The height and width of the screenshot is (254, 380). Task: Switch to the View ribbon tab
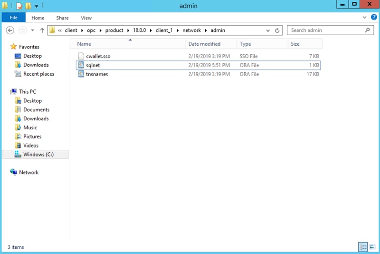(x=86, y=18)
